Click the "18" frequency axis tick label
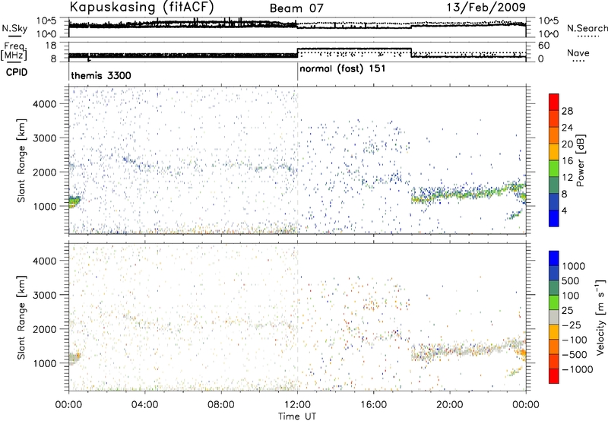 click(51, 46)
